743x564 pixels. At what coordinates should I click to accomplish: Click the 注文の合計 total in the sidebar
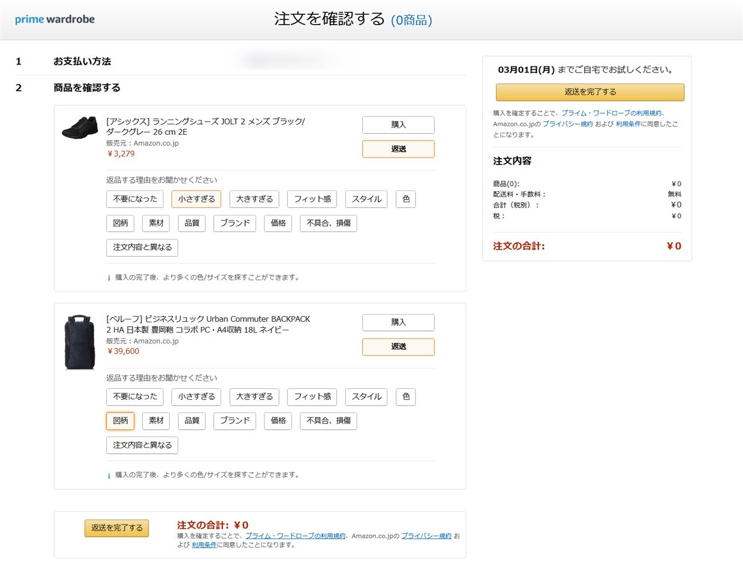pos(587,246)
